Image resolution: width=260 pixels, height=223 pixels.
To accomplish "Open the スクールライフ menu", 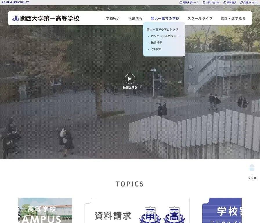I will [200, 18].
